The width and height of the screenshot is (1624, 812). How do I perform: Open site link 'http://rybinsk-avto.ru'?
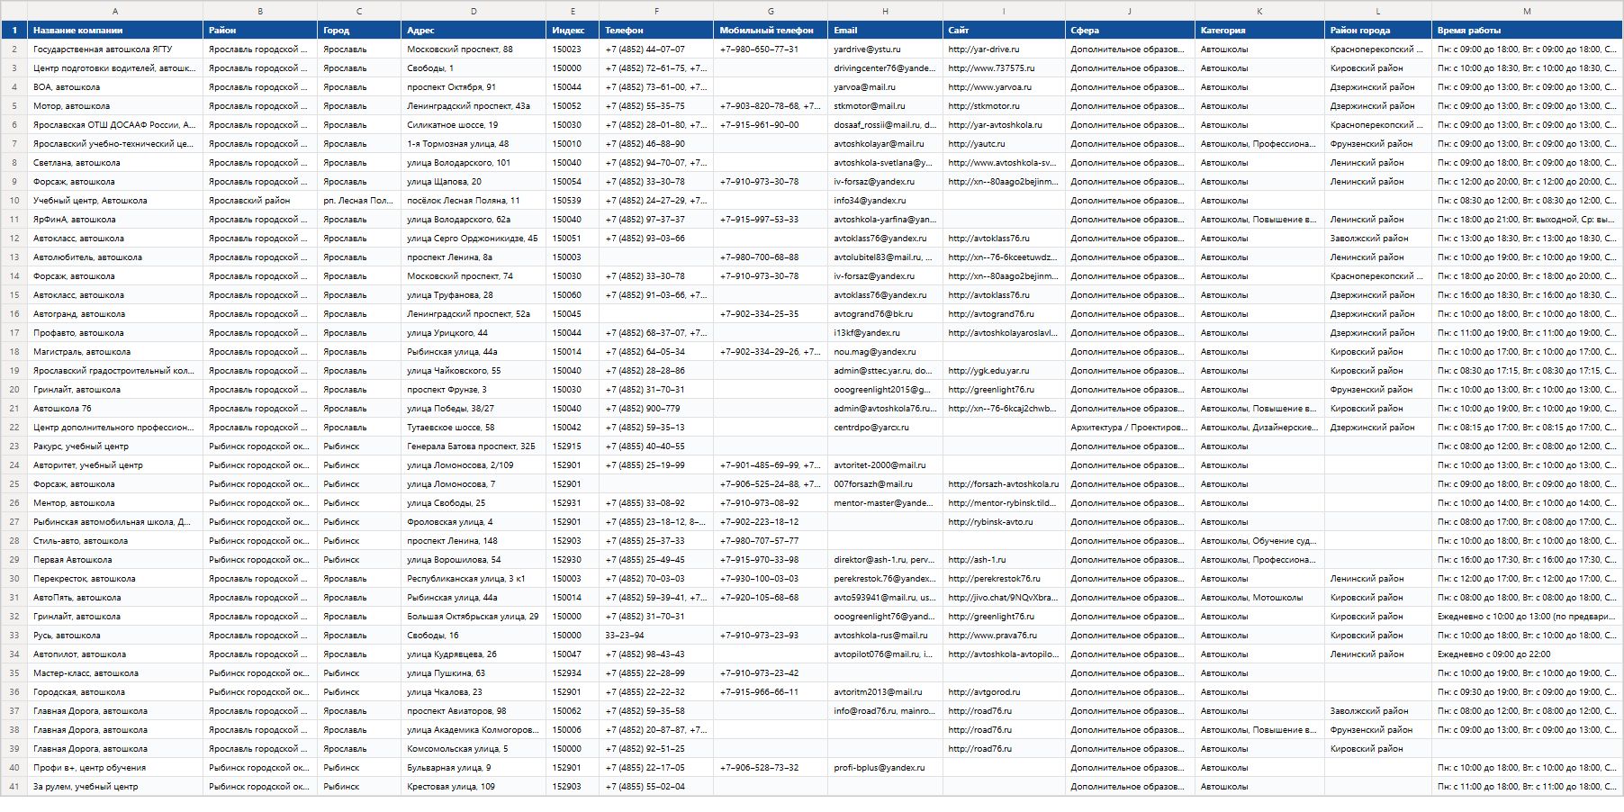click(x=1004, y=522)
